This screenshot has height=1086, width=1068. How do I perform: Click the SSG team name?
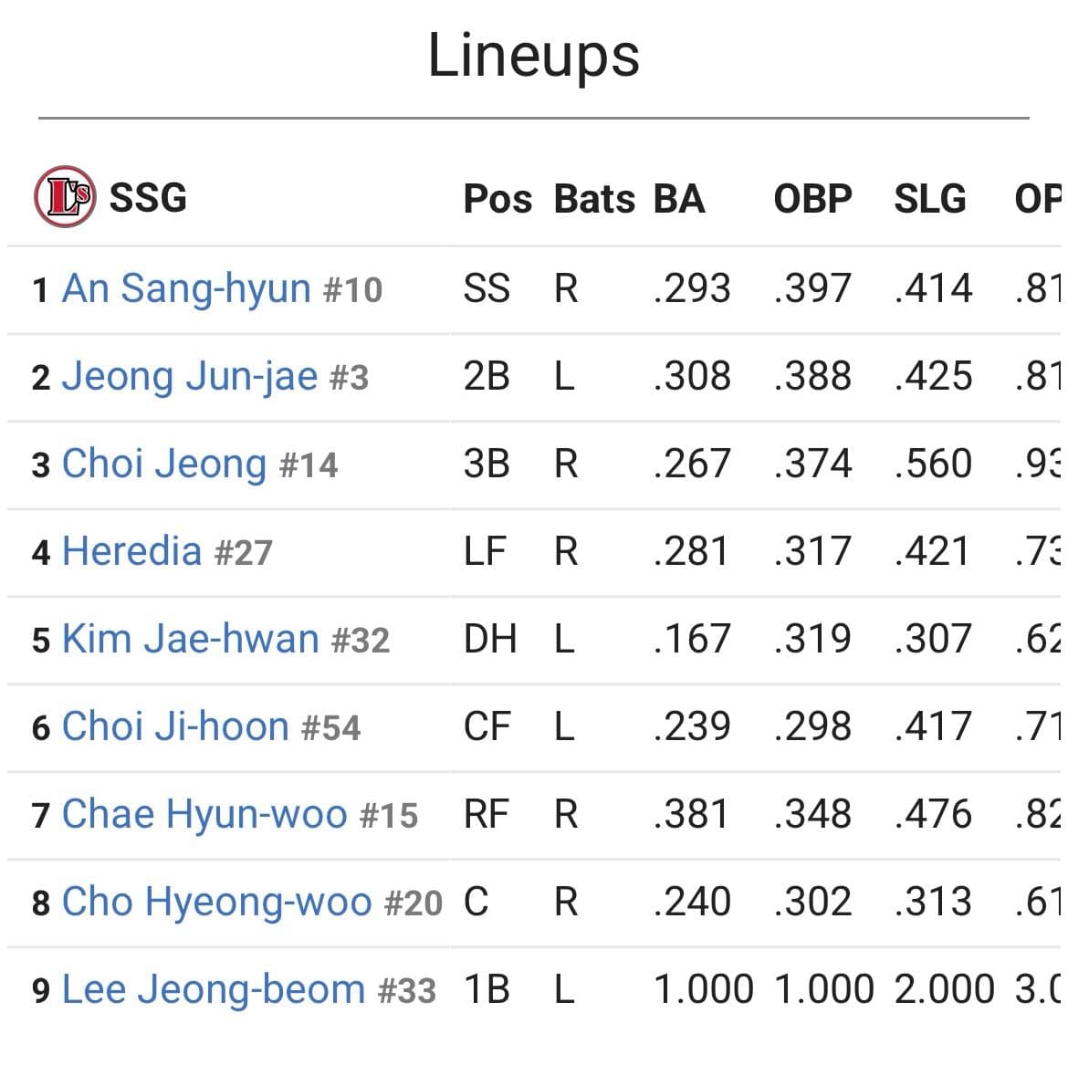[148, 197]
